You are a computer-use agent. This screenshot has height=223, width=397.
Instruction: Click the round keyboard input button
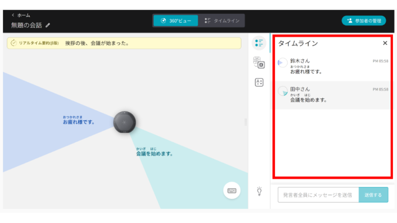click(232, 190)
